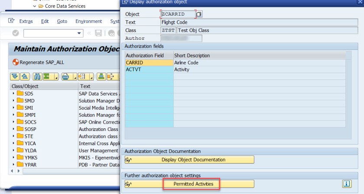Click the Short Description column header
364x194 pixels.
260,56
